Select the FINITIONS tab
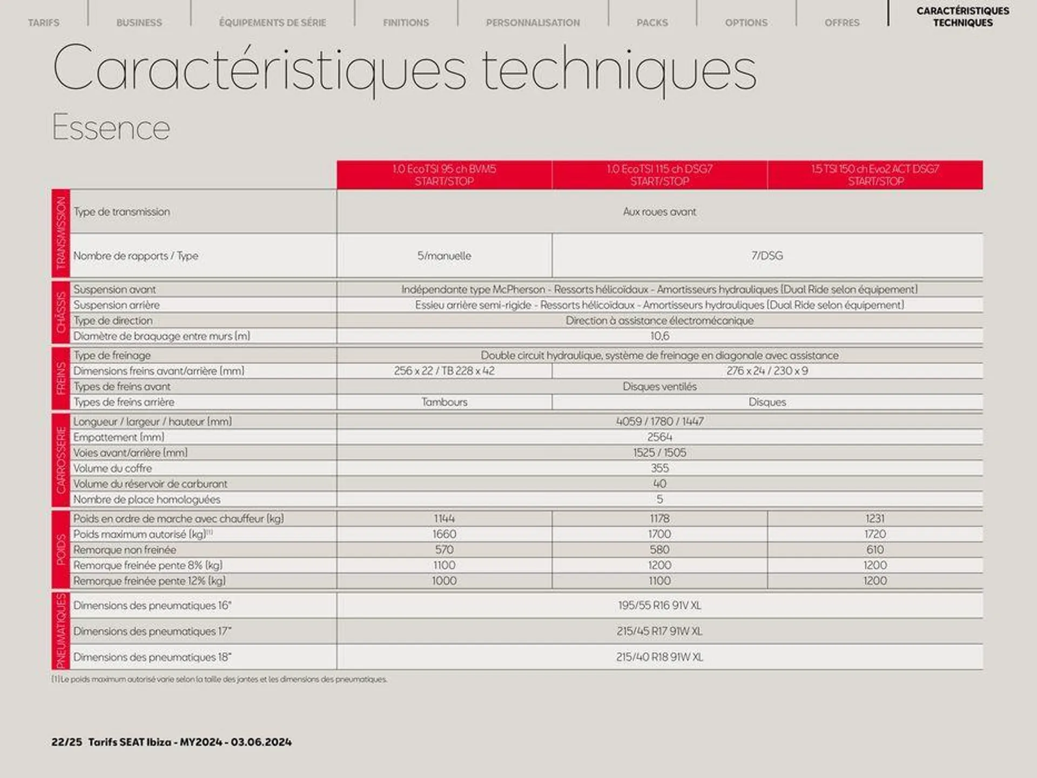 (x=406, y=23)
